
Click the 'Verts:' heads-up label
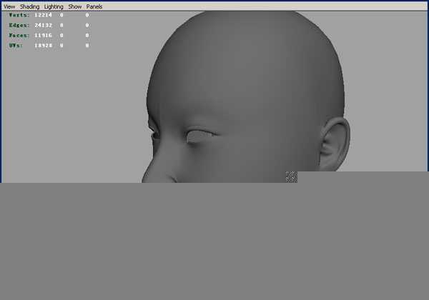[19, 15]
